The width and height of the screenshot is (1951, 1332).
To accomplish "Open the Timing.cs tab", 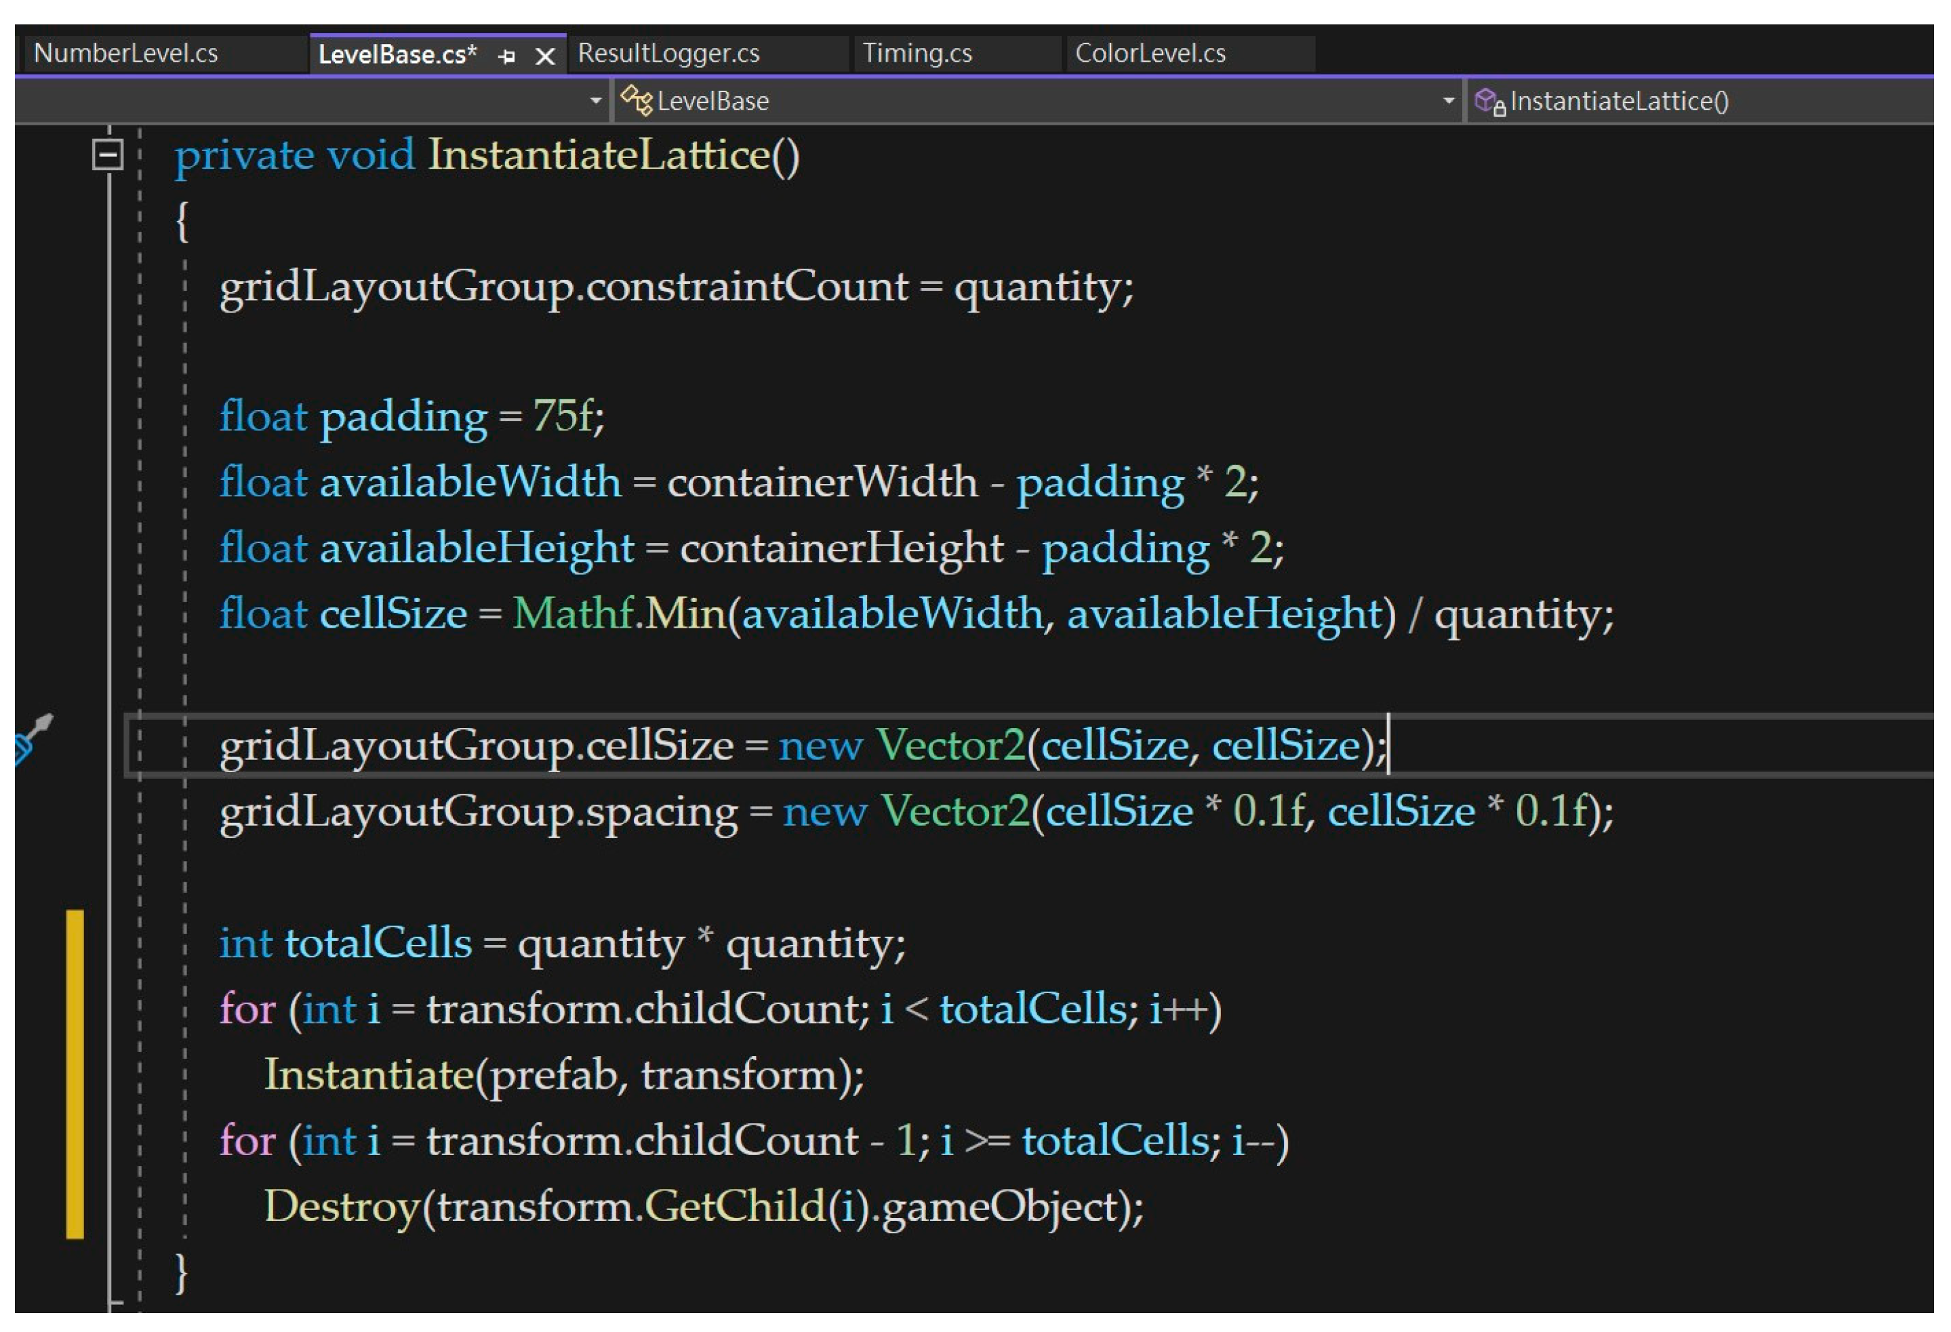I will click(917, 53).
